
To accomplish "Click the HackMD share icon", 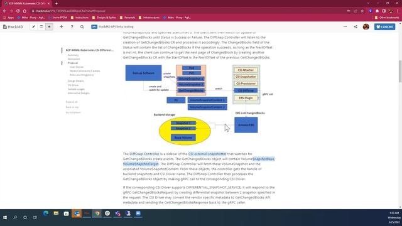I will tap(356, 26).
